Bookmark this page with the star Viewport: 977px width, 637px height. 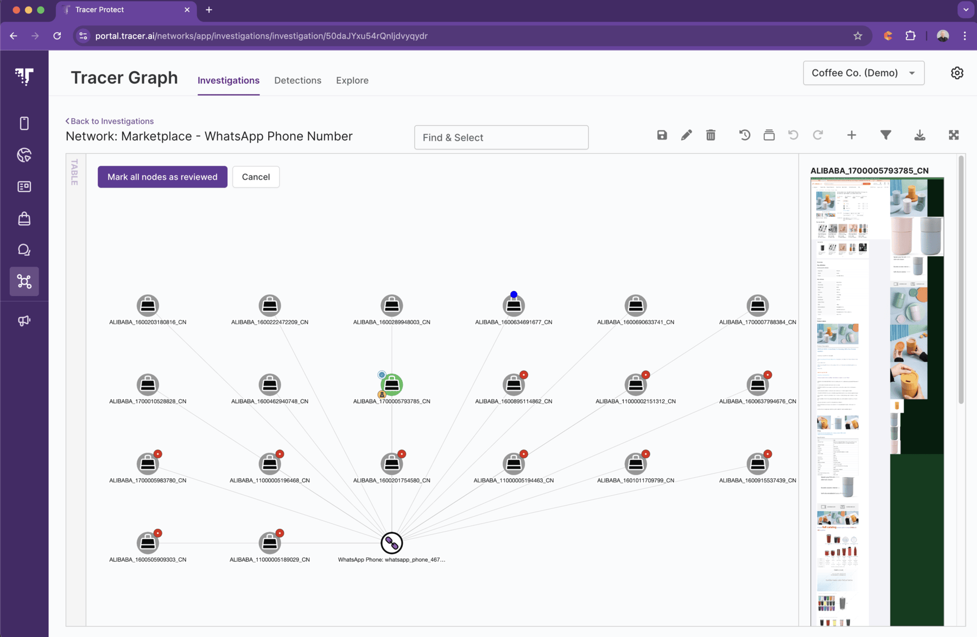pos(858,36)
